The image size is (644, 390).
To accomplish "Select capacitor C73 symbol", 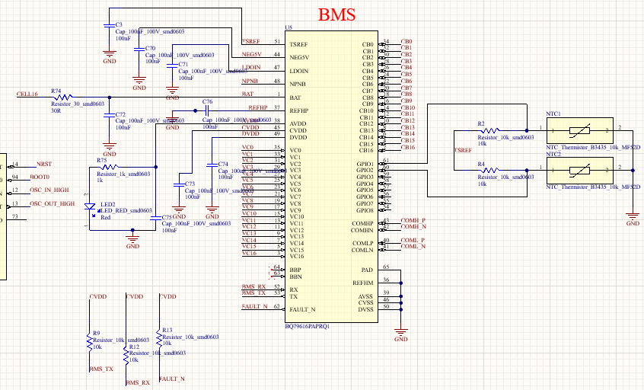I will [179, 185].
